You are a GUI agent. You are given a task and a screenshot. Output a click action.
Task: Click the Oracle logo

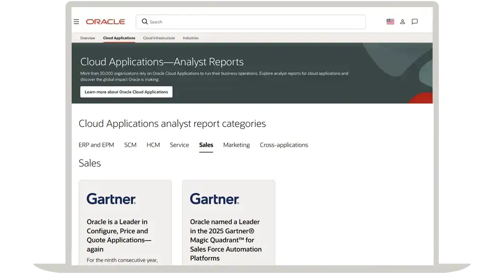106,22
